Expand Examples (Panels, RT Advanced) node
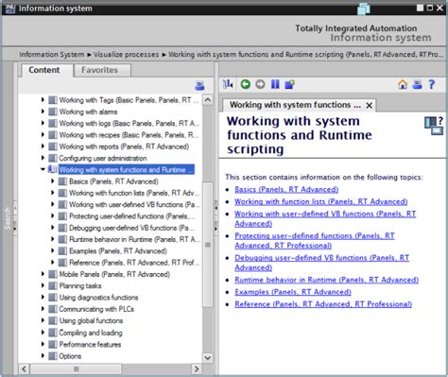Viewport: 448px width, 377px height. pyautogui.click(x=53, y=250)
